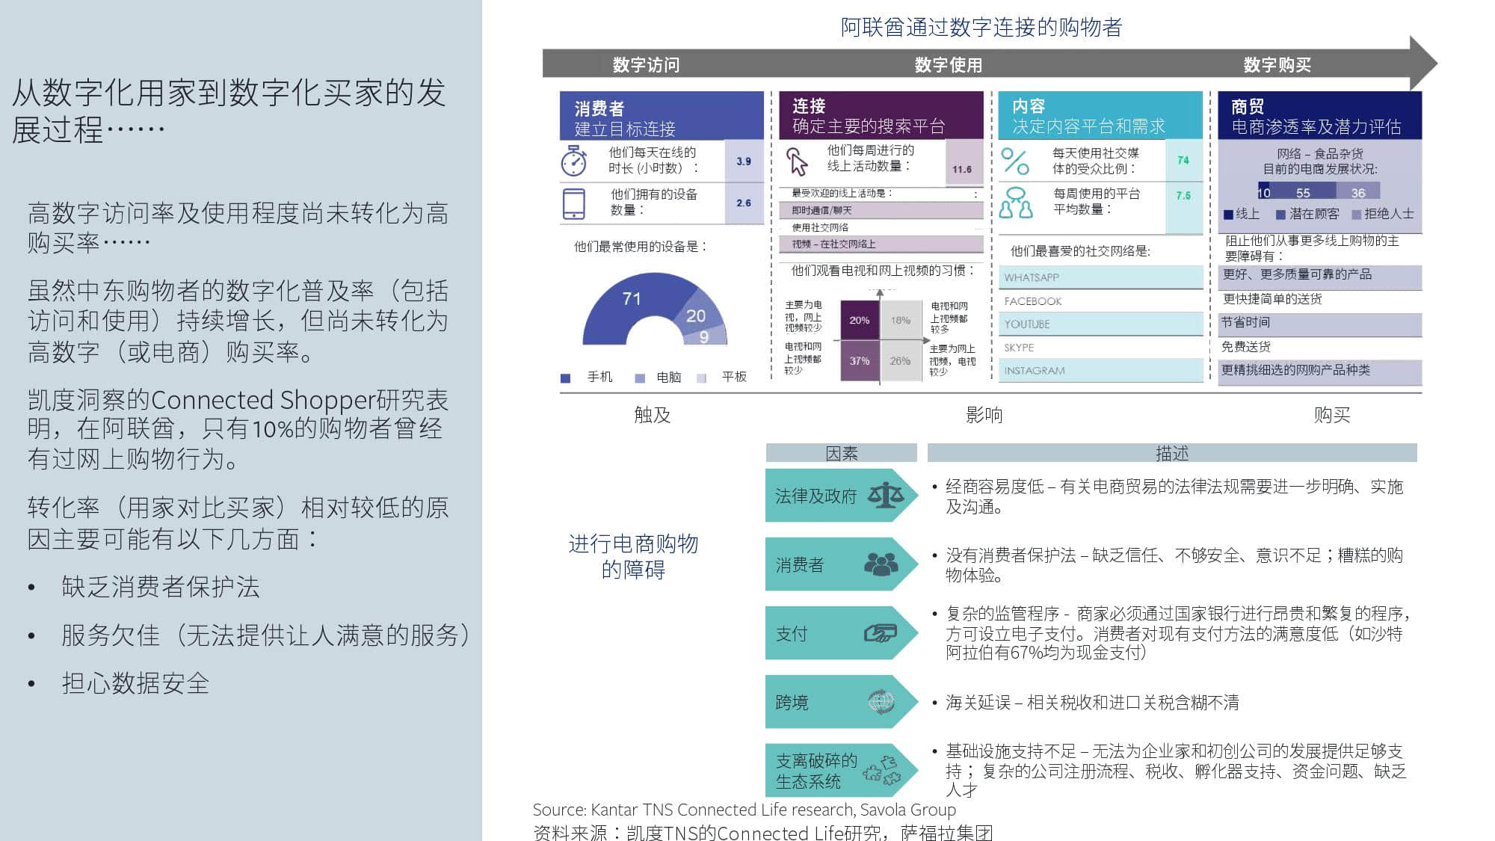This screenshot has width=1495, height=841.
Task: Click the globe icon in the 跨境 banner
Action: [881, 700]
